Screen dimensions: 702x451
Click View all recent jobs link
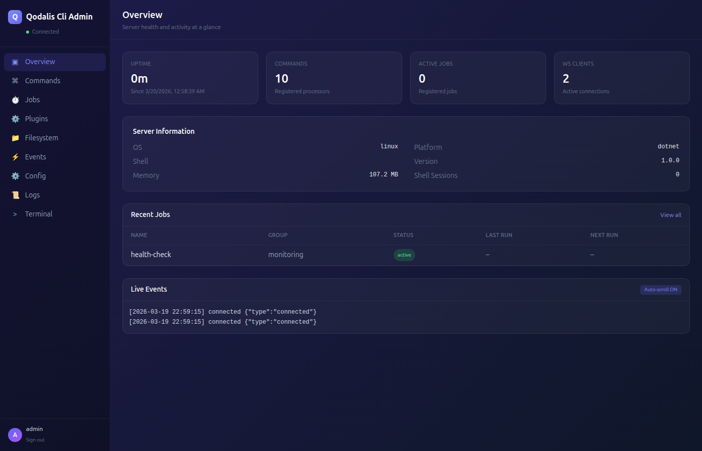[x=670, y=215]
